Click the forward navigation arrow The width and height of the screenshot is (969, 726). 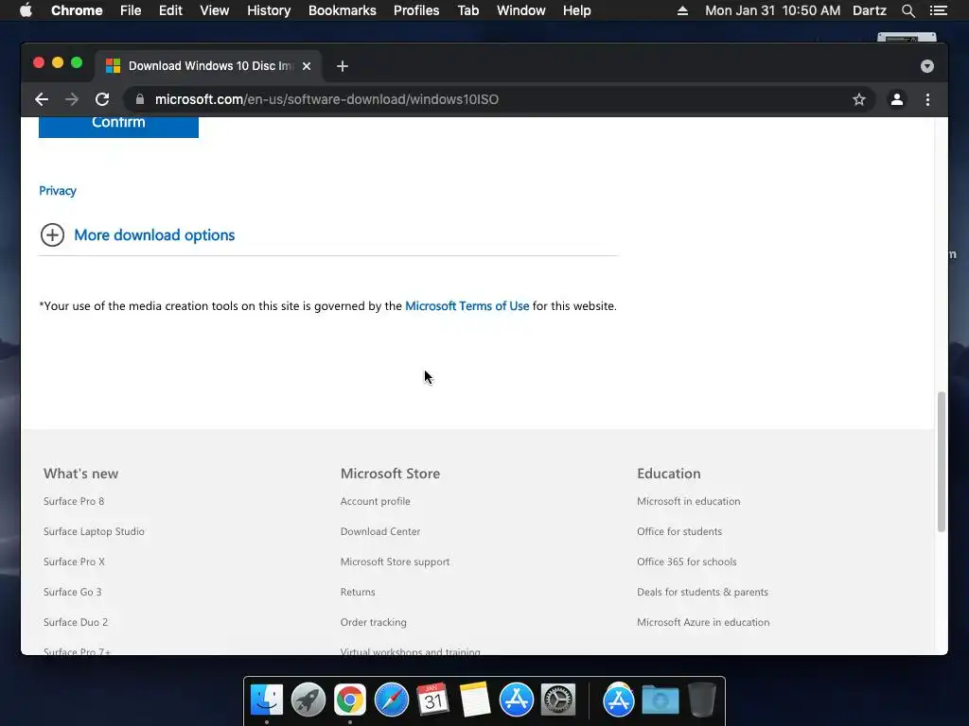(72, 99)
